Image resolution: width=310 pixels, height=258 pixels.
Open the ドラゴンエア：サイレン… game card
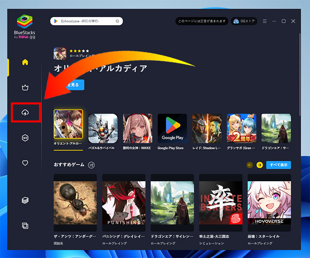172,203
